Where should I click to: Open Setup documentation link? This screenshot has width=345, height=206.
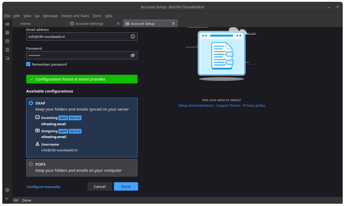coord(196,105)
